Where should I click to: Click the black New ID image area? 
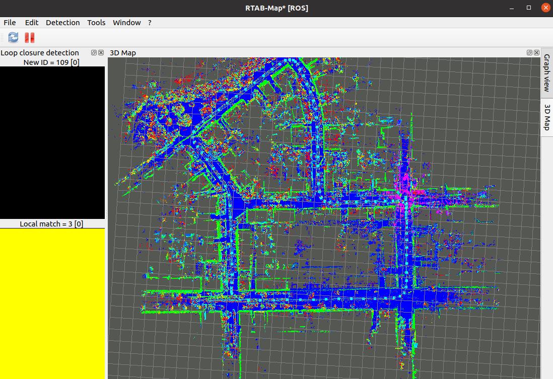52,142
